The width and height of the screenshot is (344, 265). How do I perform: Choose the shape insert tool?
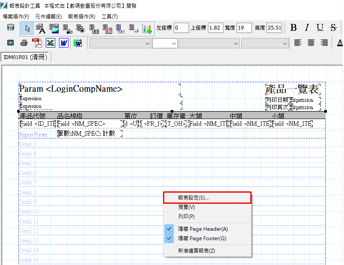point(67,29)
